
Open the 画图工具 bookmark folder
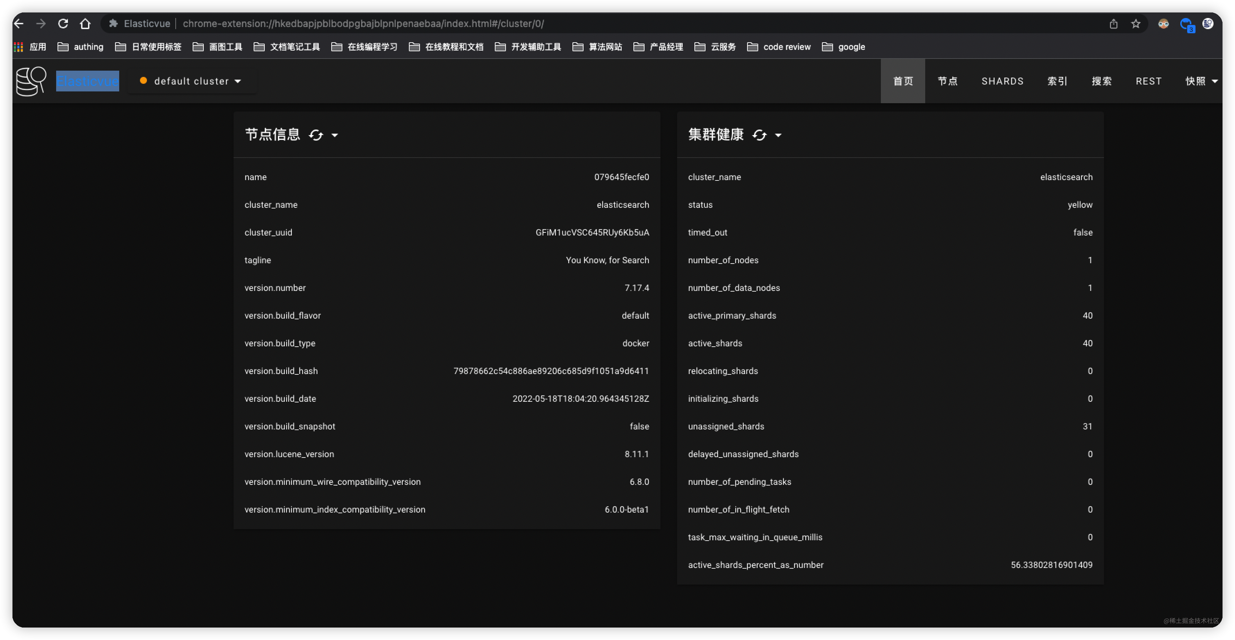coord(218,47)
